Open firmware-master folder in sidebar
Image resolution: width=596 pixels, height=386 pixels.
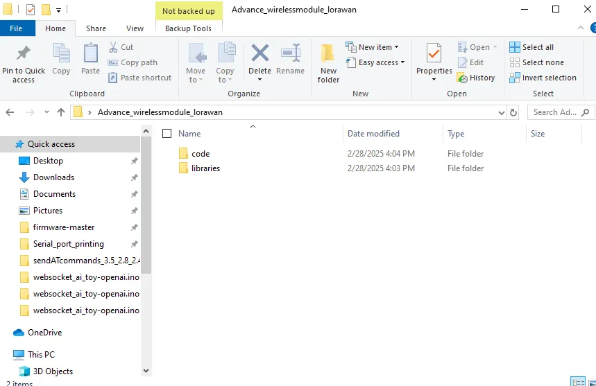click(63, 227)
